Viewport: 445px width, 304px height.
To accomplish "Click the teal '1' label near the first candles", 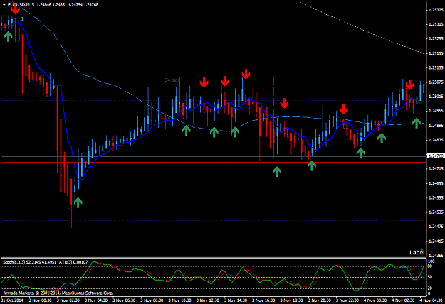I will pyautogui.click(x=22, y=19).
